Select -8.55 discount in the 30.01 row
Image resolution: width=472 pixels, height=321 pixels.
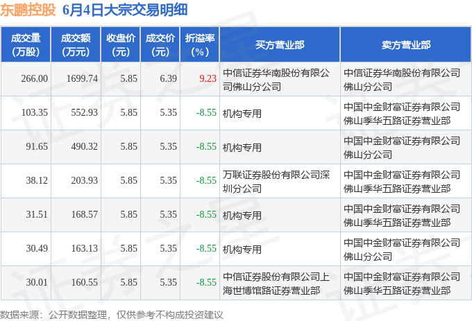(206, 282)
